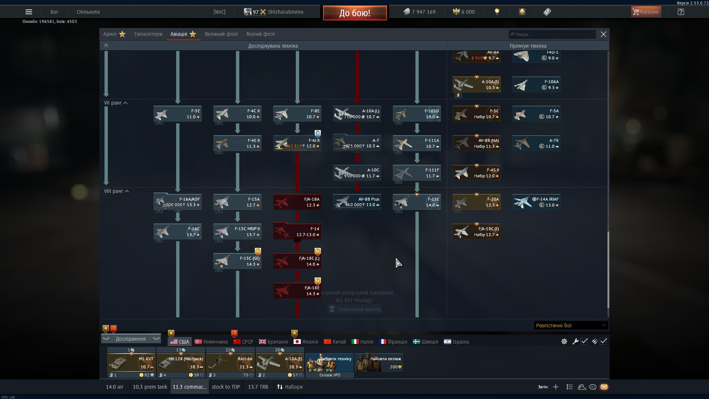Add squad member with plus icon
Viewport: 709px width, 399px height.
coord(556,387)
